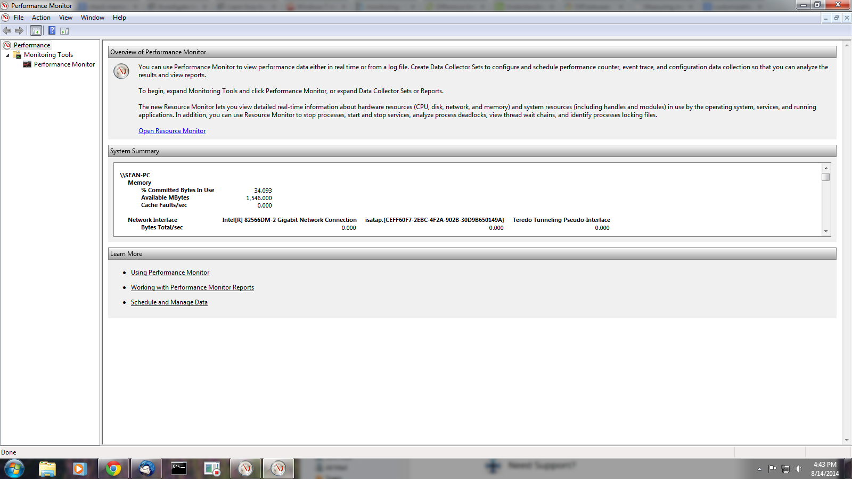Screen dimensions: 852x479
Task: Click the Forward arrow in the toolbar
Action: (19, 31)
